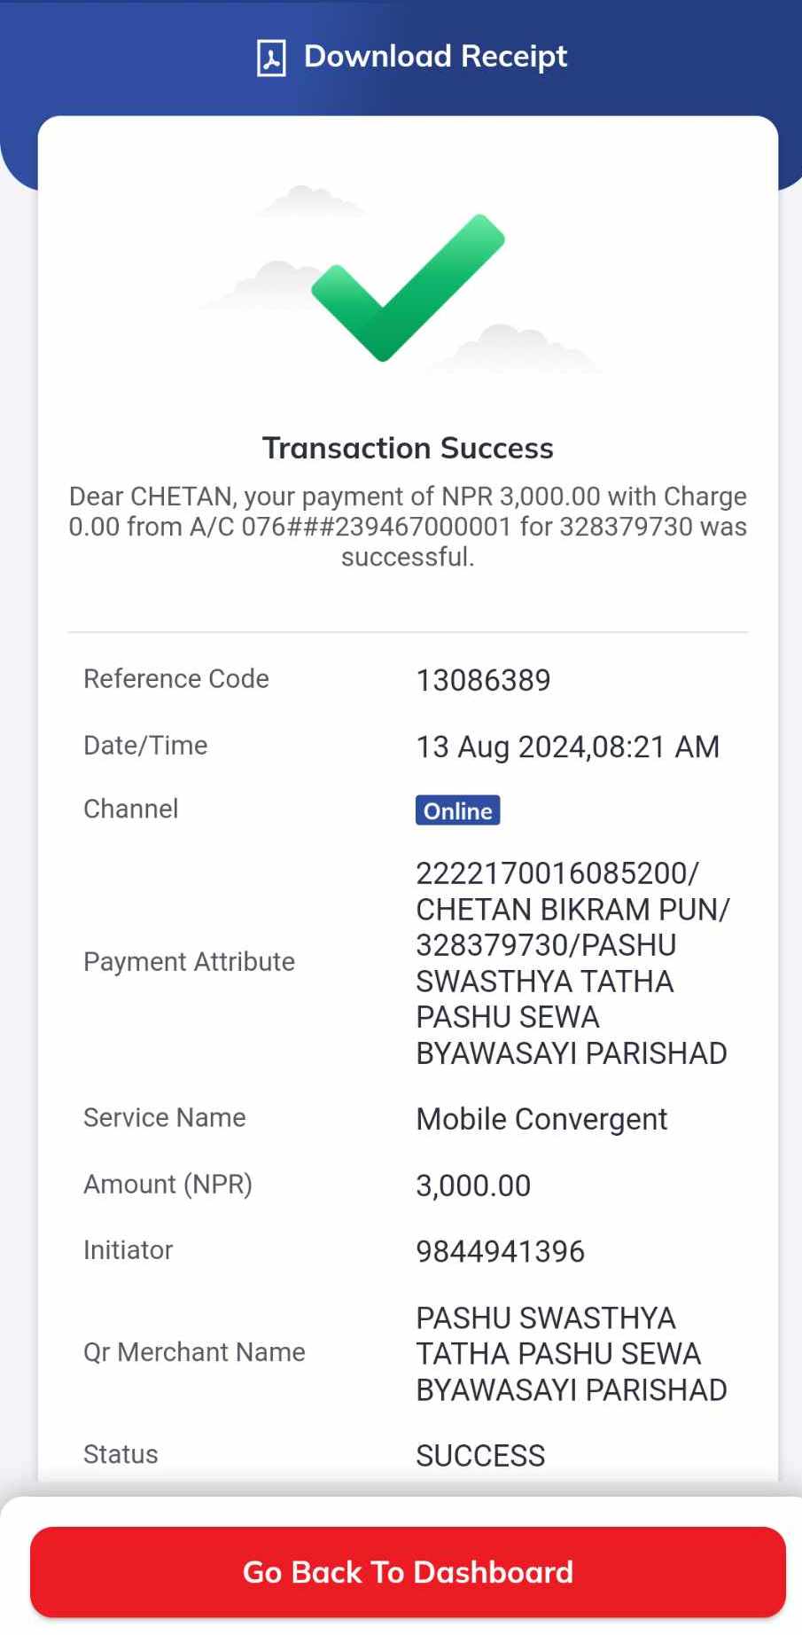802x1635 pixels.
Task: Tap the SUCCESS status value
Action: coord(480,1455)
